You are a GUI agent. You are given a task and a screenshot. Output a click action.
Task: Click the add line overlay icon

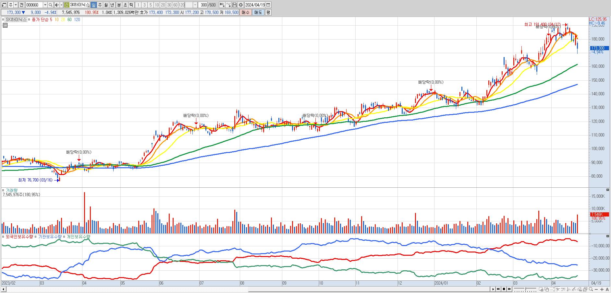click(228, 5)
